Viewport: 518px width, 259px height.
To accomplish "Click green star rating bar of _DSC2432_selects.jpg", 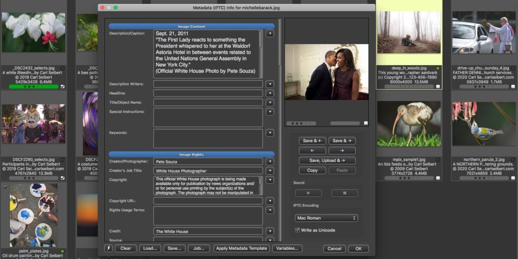I will (x=34, y=87).
